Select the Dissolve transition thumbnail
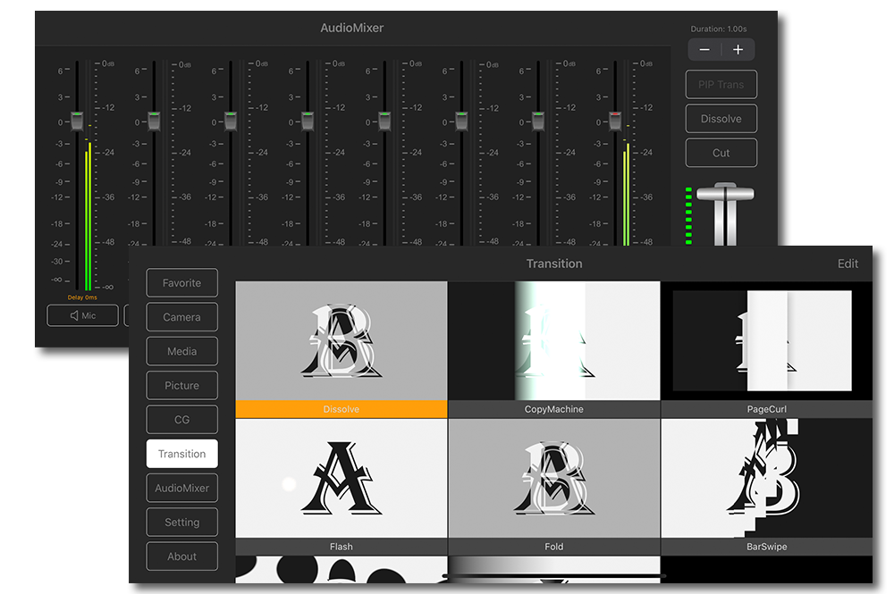The width and height of the screenshot is (894, 594). tap(341, 340)
